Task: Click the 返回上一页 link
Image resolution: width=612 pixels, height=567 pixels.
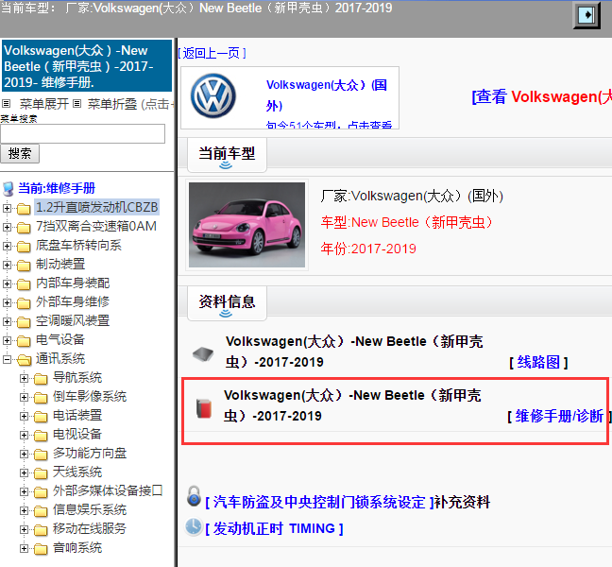Action: pyautogui.click(x=212, y=53)
